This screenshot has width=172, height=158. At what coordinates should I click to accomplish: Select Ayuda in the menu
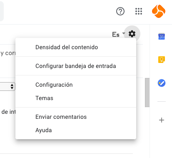[76, 130]
